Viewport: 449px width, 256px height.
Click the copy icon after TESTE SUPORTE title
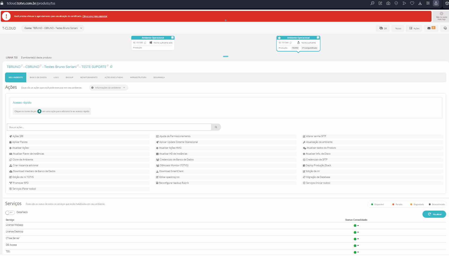[x=111, y=67]
